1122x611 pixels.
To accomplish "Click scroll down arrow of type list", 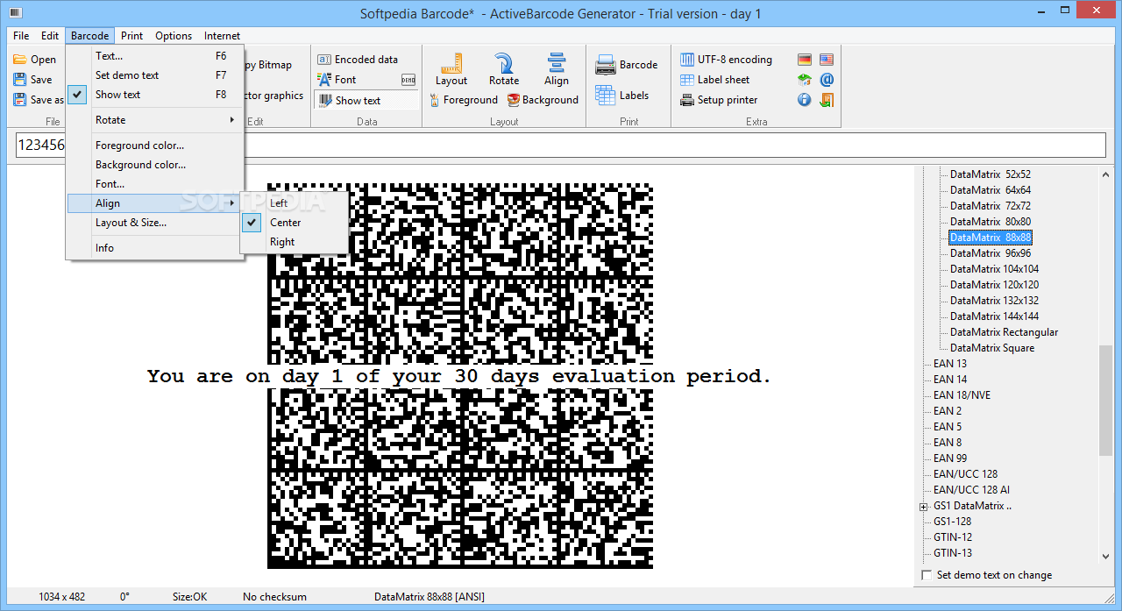I will [x=1105, y=556].
